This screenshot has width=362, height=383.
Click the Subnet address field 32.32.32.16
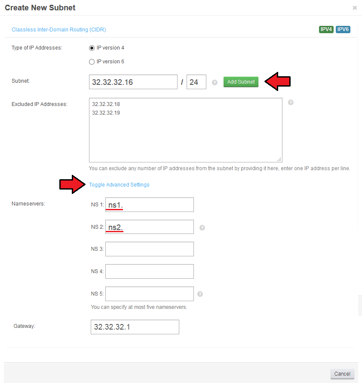tap(133, 82)
